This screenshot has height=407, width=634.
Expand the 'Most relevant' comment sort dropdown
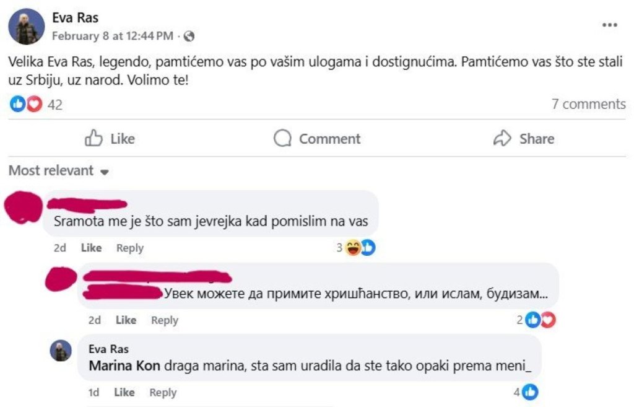(x=59, y=171)
